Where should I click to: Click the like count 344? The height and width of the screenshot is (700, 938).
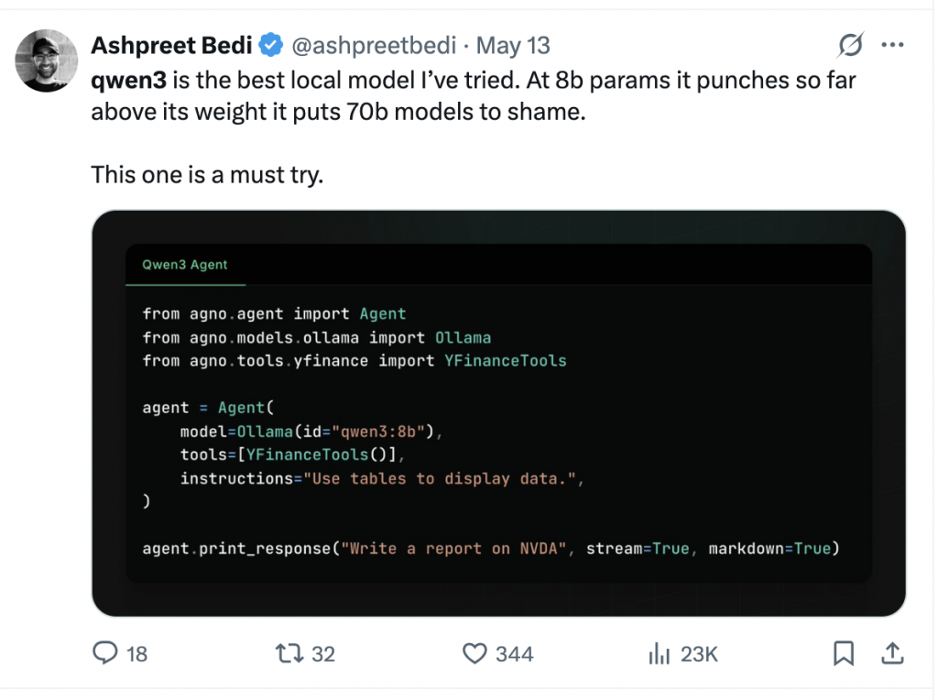[x=515, y=653]
